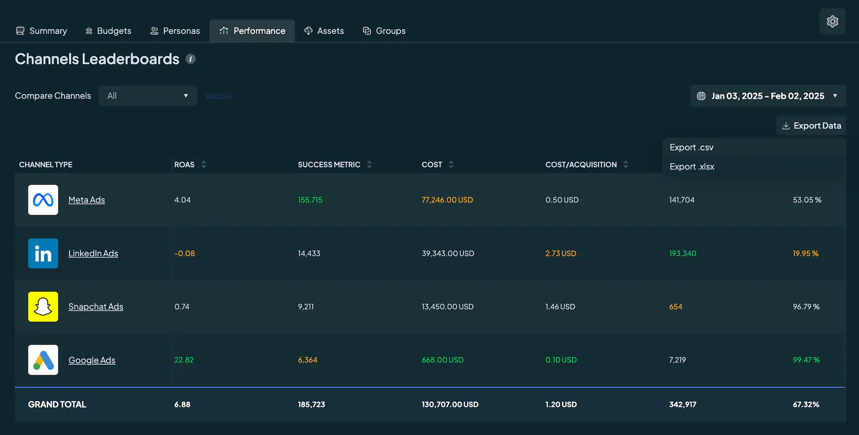Screen dimensions: 859x435
Task: Click the Snapchat Ads ghost logo
Action: coord(43,307)
